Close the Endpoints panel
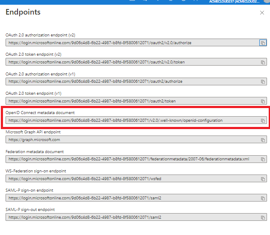270x235 pixels. [262, 13]
